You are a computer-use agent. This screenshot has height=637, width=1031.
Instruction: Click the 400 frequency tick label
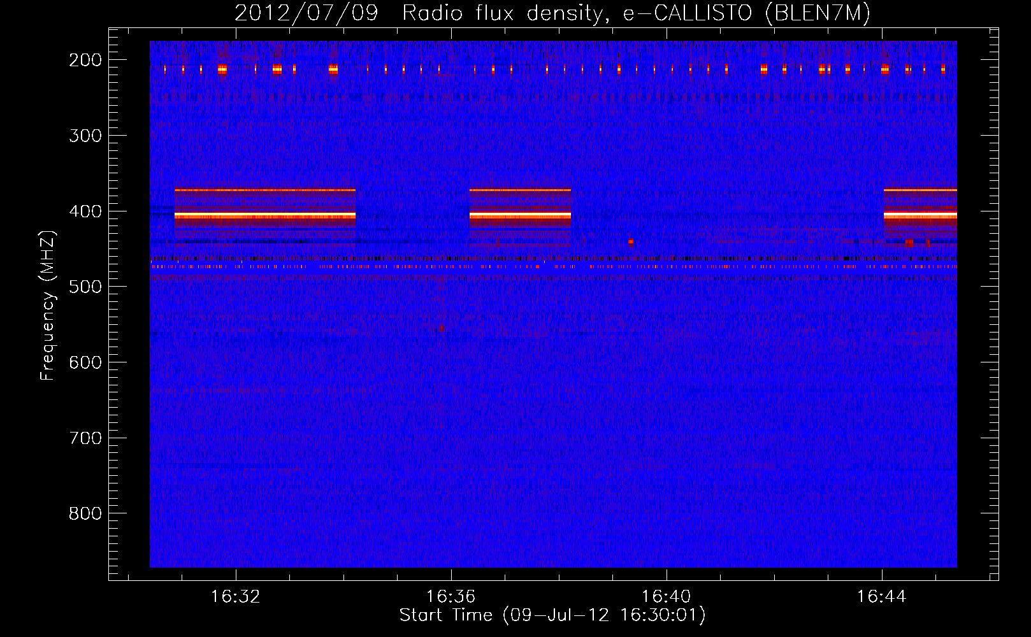pyautogui.click(x=85, y=211)
